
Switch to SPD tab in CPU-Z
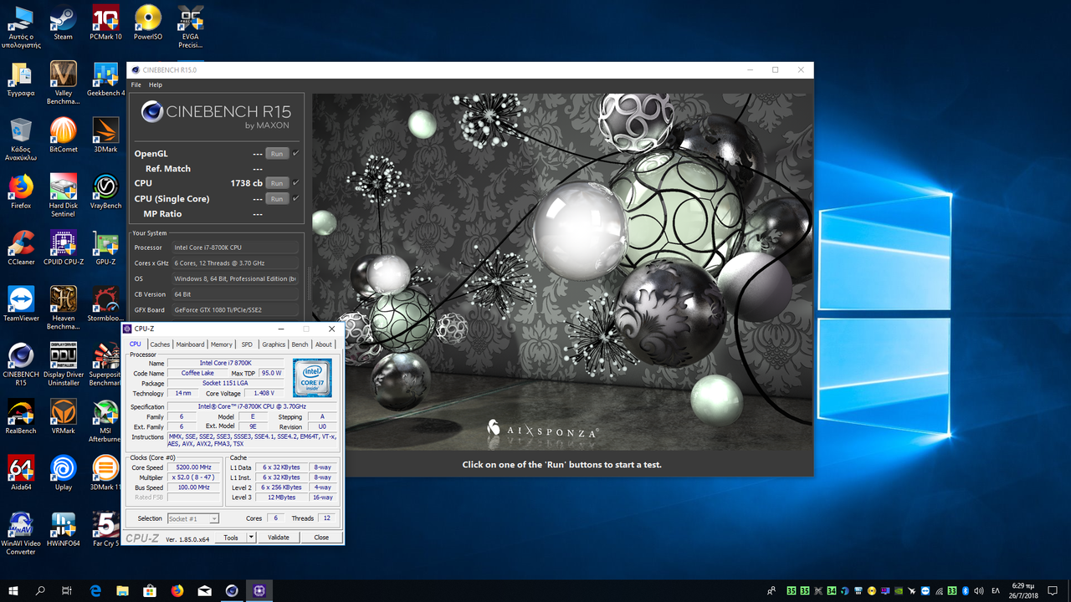[247, 344]
